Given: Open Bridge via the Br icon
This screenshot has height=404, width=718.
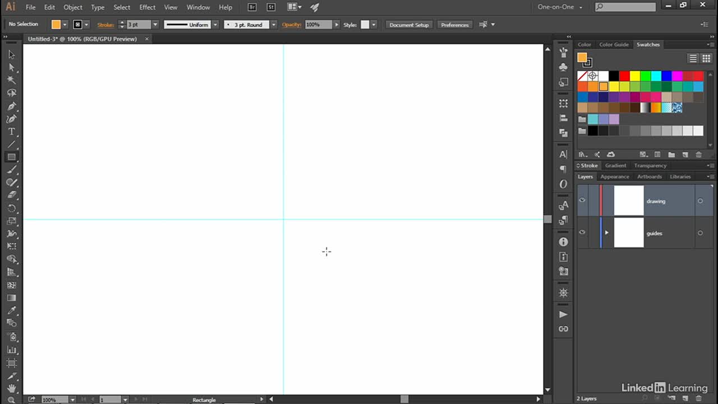Looking at the screenshot, I should tap(252, 7).
